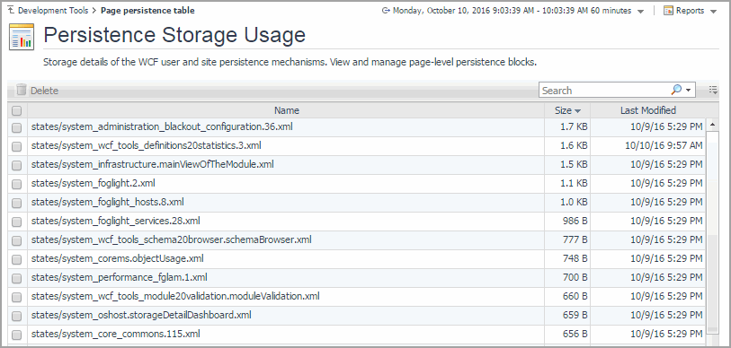Click the breadcrumb up-level icon

pos(11,10)
